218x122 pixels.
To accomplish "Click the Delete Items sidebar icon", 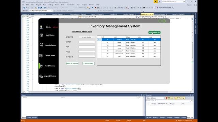I will pyautogui.click(x=41, y=56).
